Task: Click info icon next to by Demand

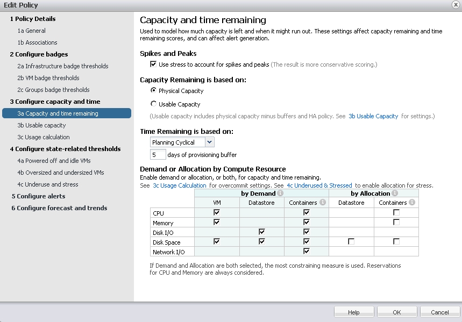Action: pyautogui.click(x=280, y=194)
